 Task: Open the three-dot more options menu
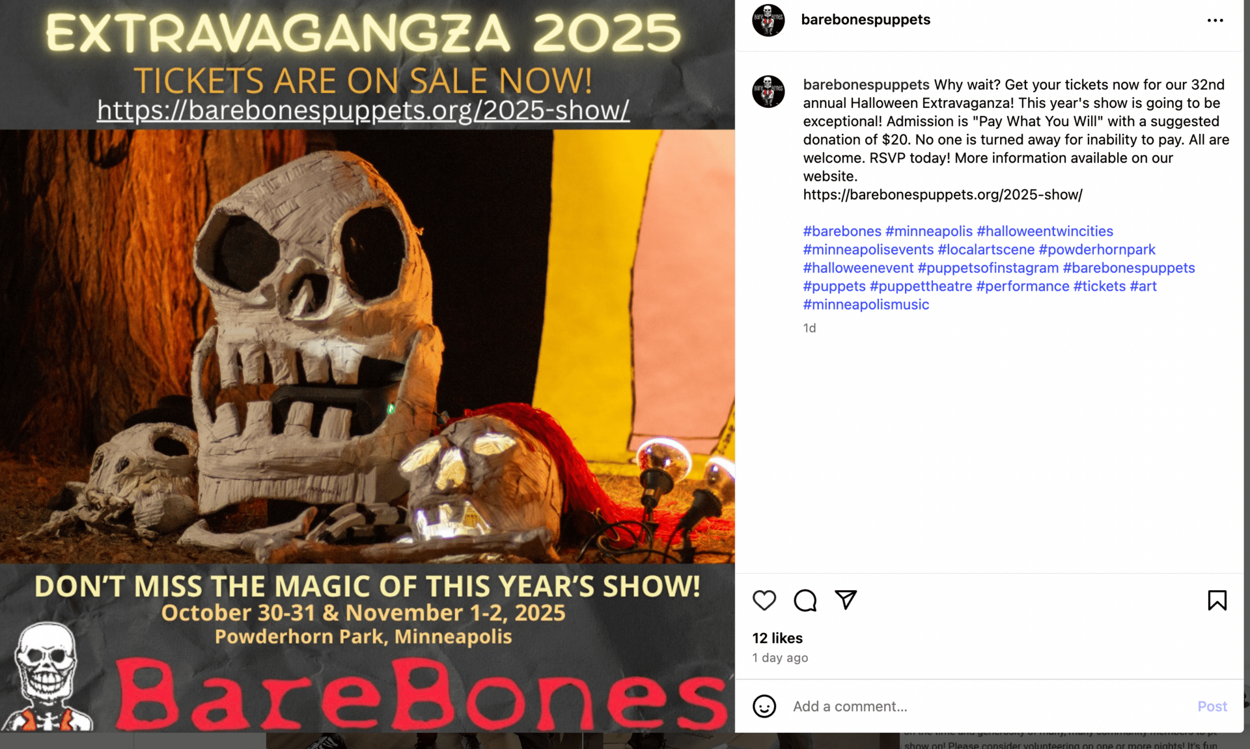click(x=1215, y=20)
